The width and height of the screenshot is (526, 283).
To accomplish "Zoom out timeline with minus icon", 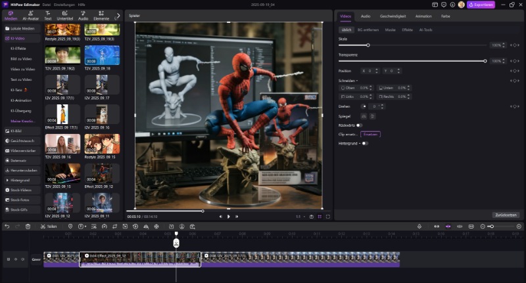I will (483, 227).
